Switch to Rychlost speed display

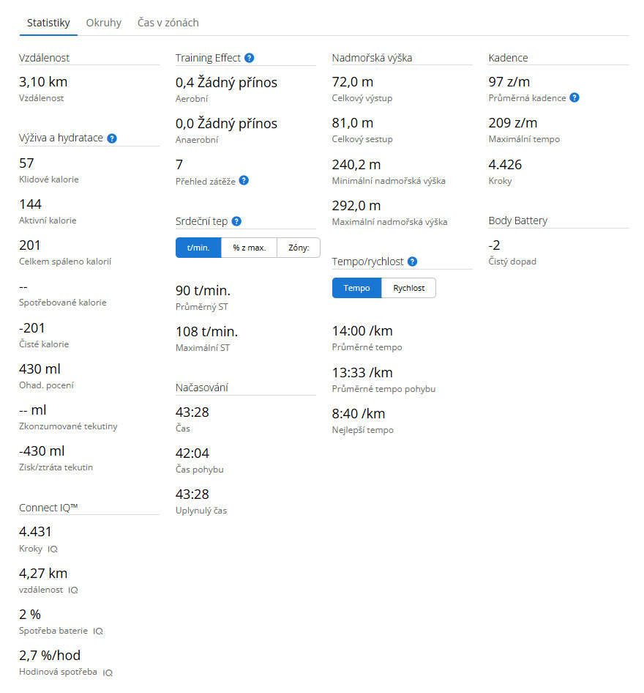[409, 288]
